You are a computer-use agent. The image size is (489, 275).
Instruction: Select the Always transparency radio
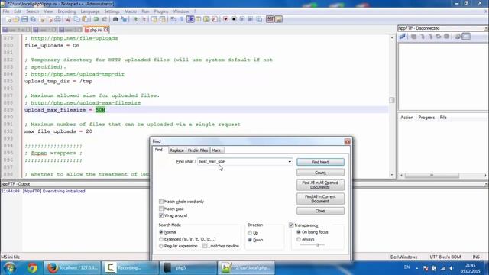pos(299,239)
